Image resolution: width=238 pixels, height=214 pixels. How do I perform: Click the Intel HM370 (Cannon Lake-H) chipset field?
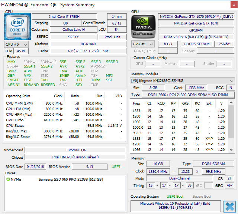tap(75, 157)
